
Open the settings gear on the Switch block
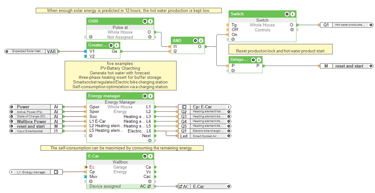pyautogui.click(x=287, y=14)
